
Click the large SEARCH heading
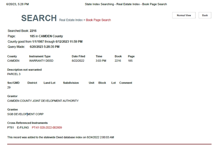click(x=39, y=18)
